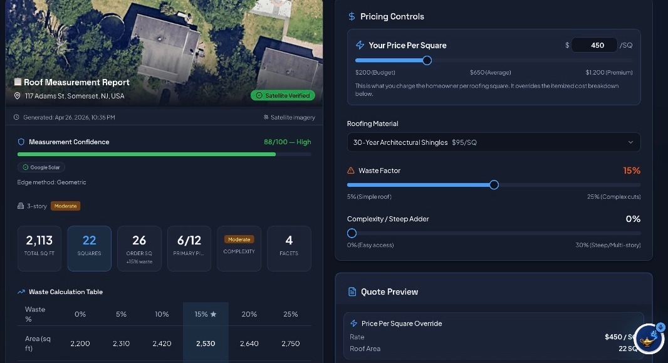Image resolution: width=668 pixels, height=363 pixels.
Task: Click the lightning bolt icon beside Your Price Per Square
Action: pyautogui.click(x=360, y=45)
